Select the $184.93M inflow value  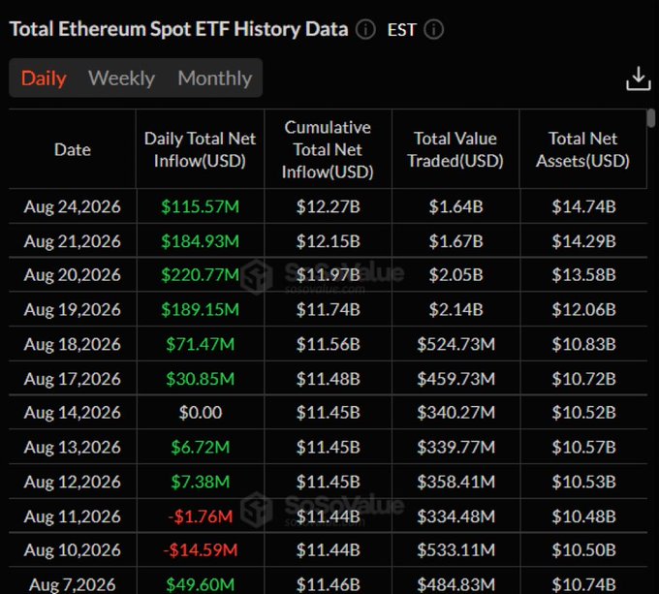200,241
